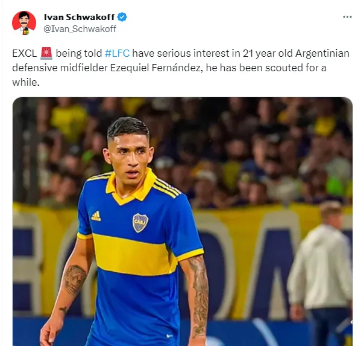Click the red siren emoji
Image resolution: width=358 pixels, height=346 pixels.
46,53
